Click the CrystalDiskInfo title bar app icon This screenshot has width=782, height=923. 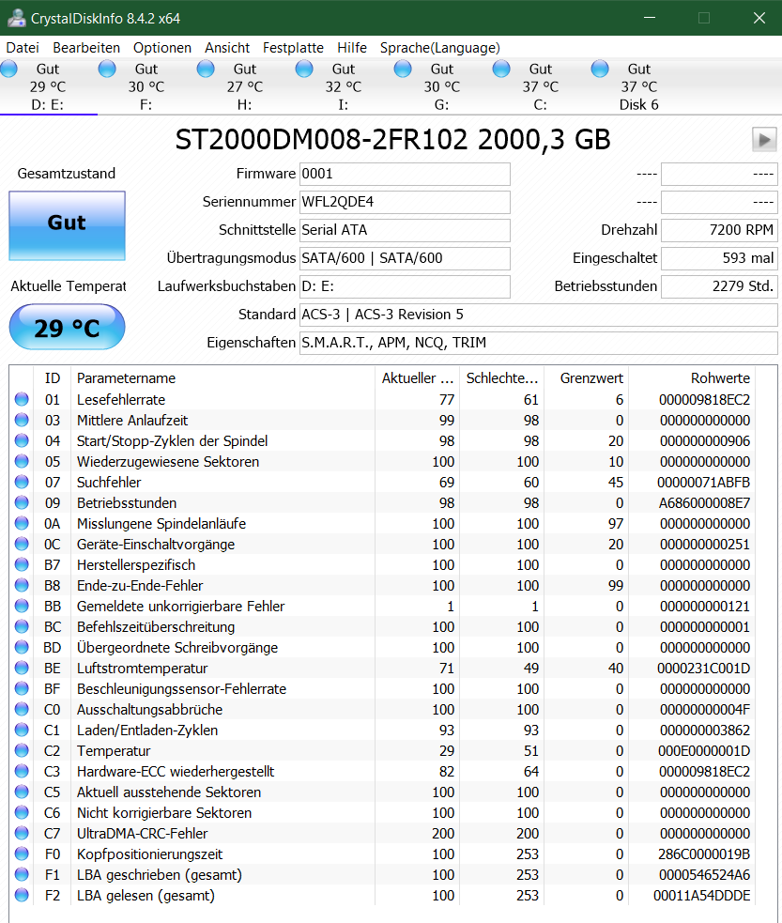point(17,18)
